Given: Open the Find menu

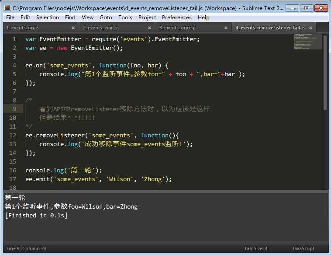Looking at the screenshot, I should (x=70, y=17).
